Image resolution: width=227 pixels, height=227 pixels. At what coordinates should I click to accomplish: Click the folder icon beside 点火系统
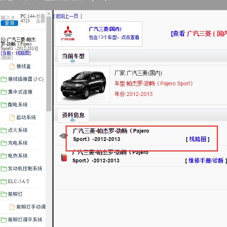(x=4, y=130)
